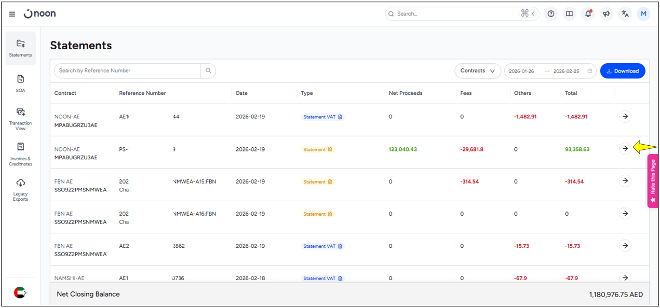The height and width of the screenshot is (308, 660).
Task: Click the user profile avatar M
Action: click(643, 14)
